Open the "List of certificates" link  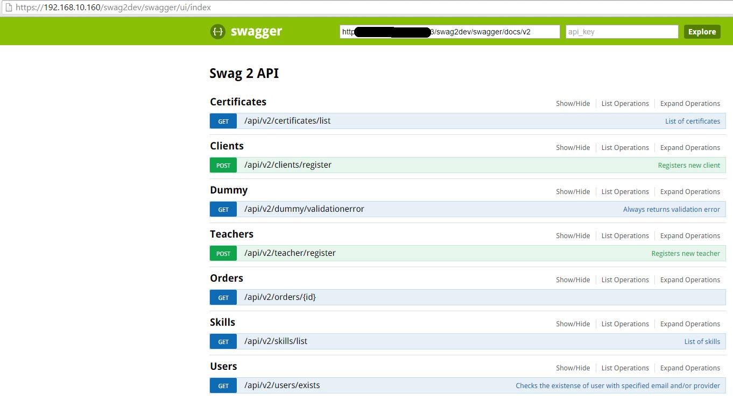click(693, 121)
